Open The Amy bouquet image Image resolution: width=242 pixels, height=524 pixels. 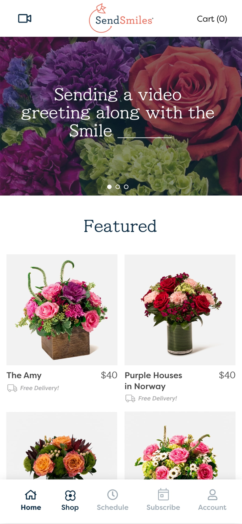62,310
